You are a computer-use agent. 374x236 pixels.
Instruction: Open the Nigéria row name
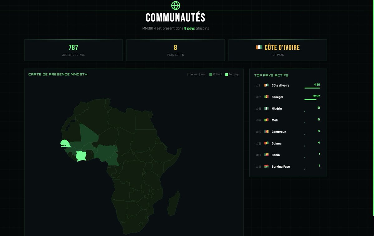tap(277, 109)
